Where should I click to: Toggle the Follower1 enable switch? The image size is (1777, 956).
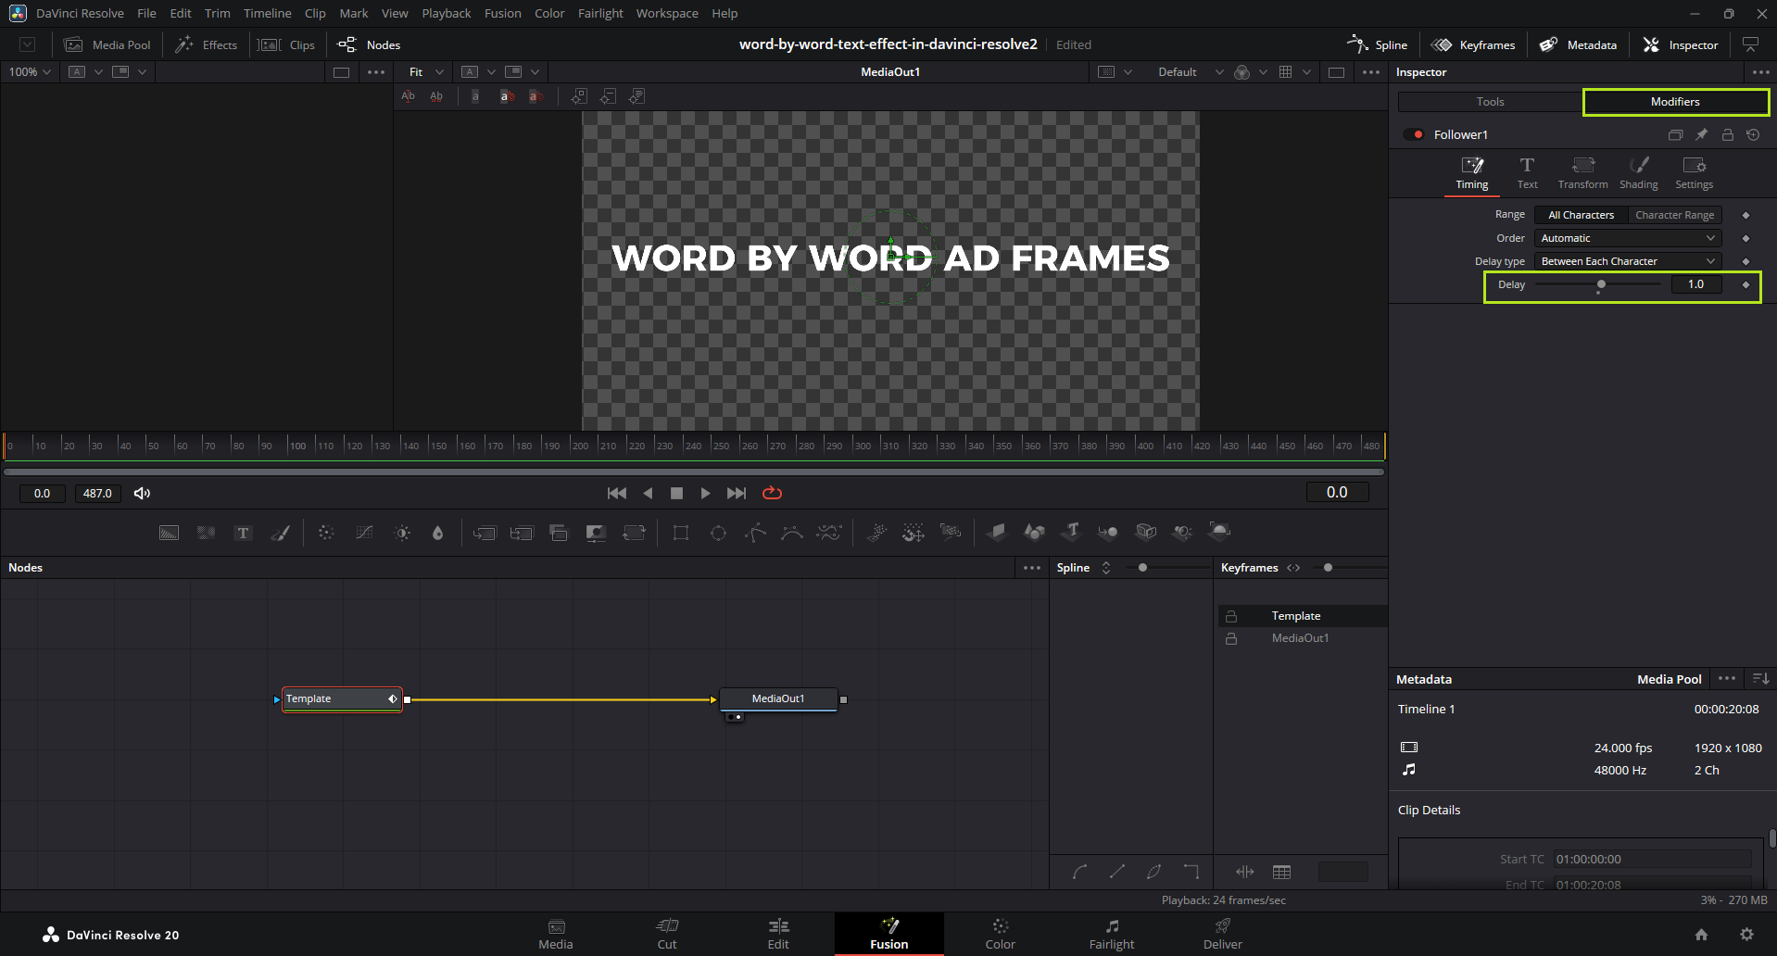point(1414,134)
